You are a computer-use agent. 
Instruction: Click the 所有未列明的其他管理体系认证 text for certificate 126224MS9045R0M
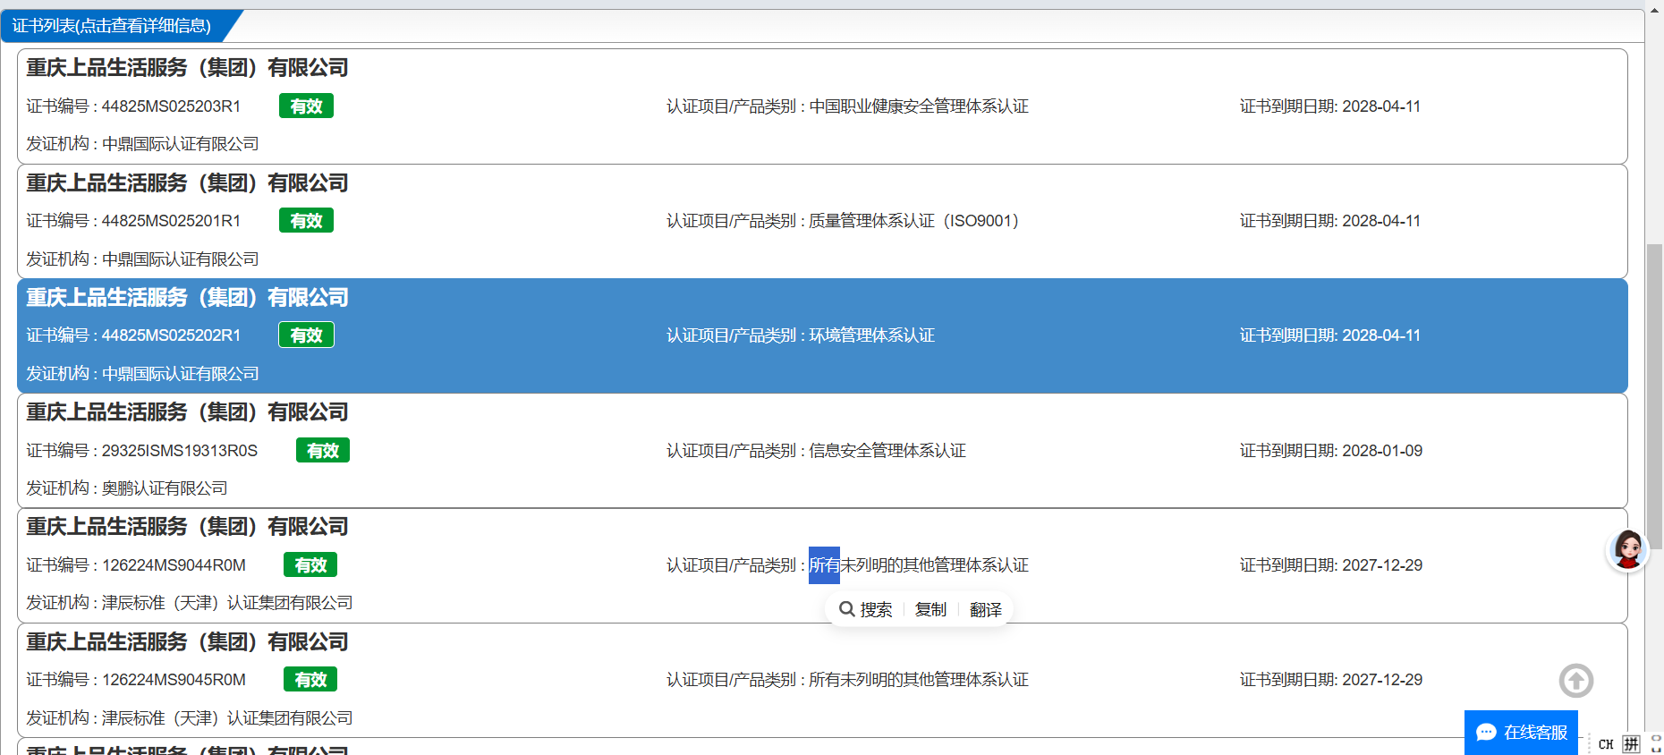click(919, 680)
